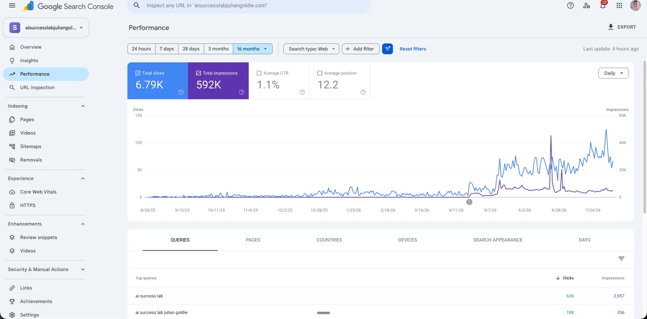Sort table by Clicks column
The image size is (647, 319).
pyautogui.click(x=565, y=278)
